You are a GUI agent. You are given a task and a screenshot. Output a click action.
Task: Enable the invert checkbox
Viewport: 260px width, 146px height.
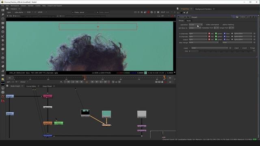click(x=241, y=48)
